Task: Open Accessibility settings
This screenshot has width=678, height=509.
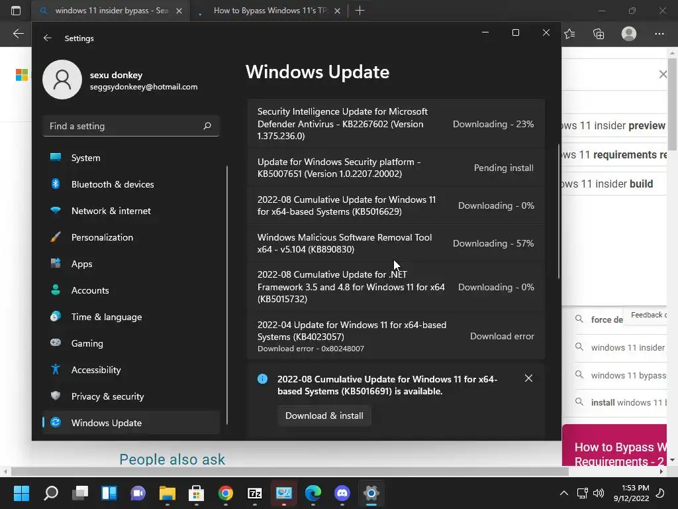Action: [x=131, y=370]
